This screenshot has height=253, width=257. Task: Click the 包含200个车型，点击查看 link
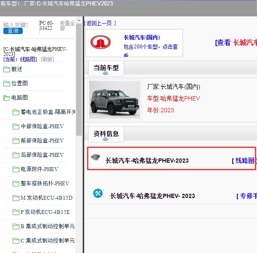click(x=151, y=50)
